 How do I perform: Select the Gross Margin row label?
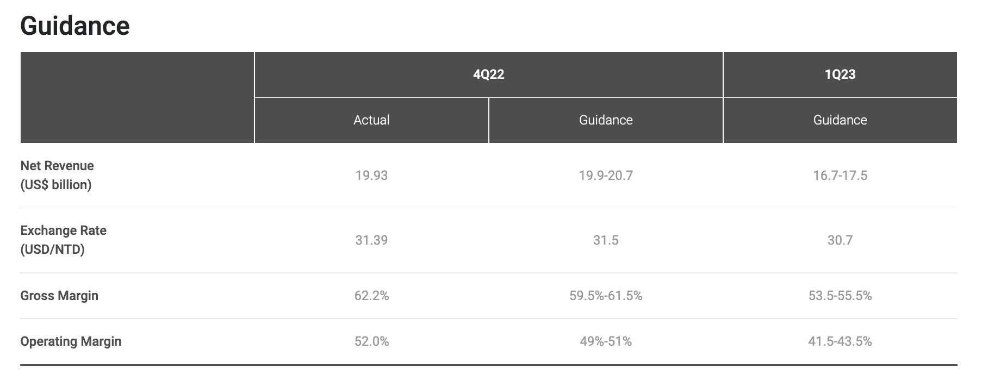(59, 296)
